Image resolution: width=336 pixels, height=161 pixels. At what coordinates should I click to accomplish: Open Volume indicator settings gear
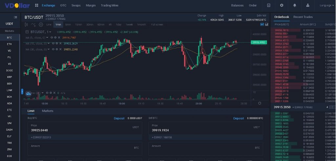51,93
